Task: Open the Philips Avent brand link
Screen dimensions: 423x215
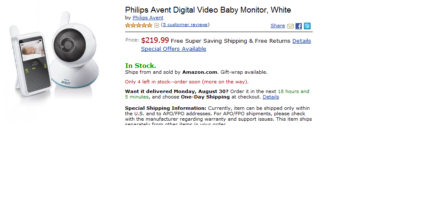Action: (148, 18)
